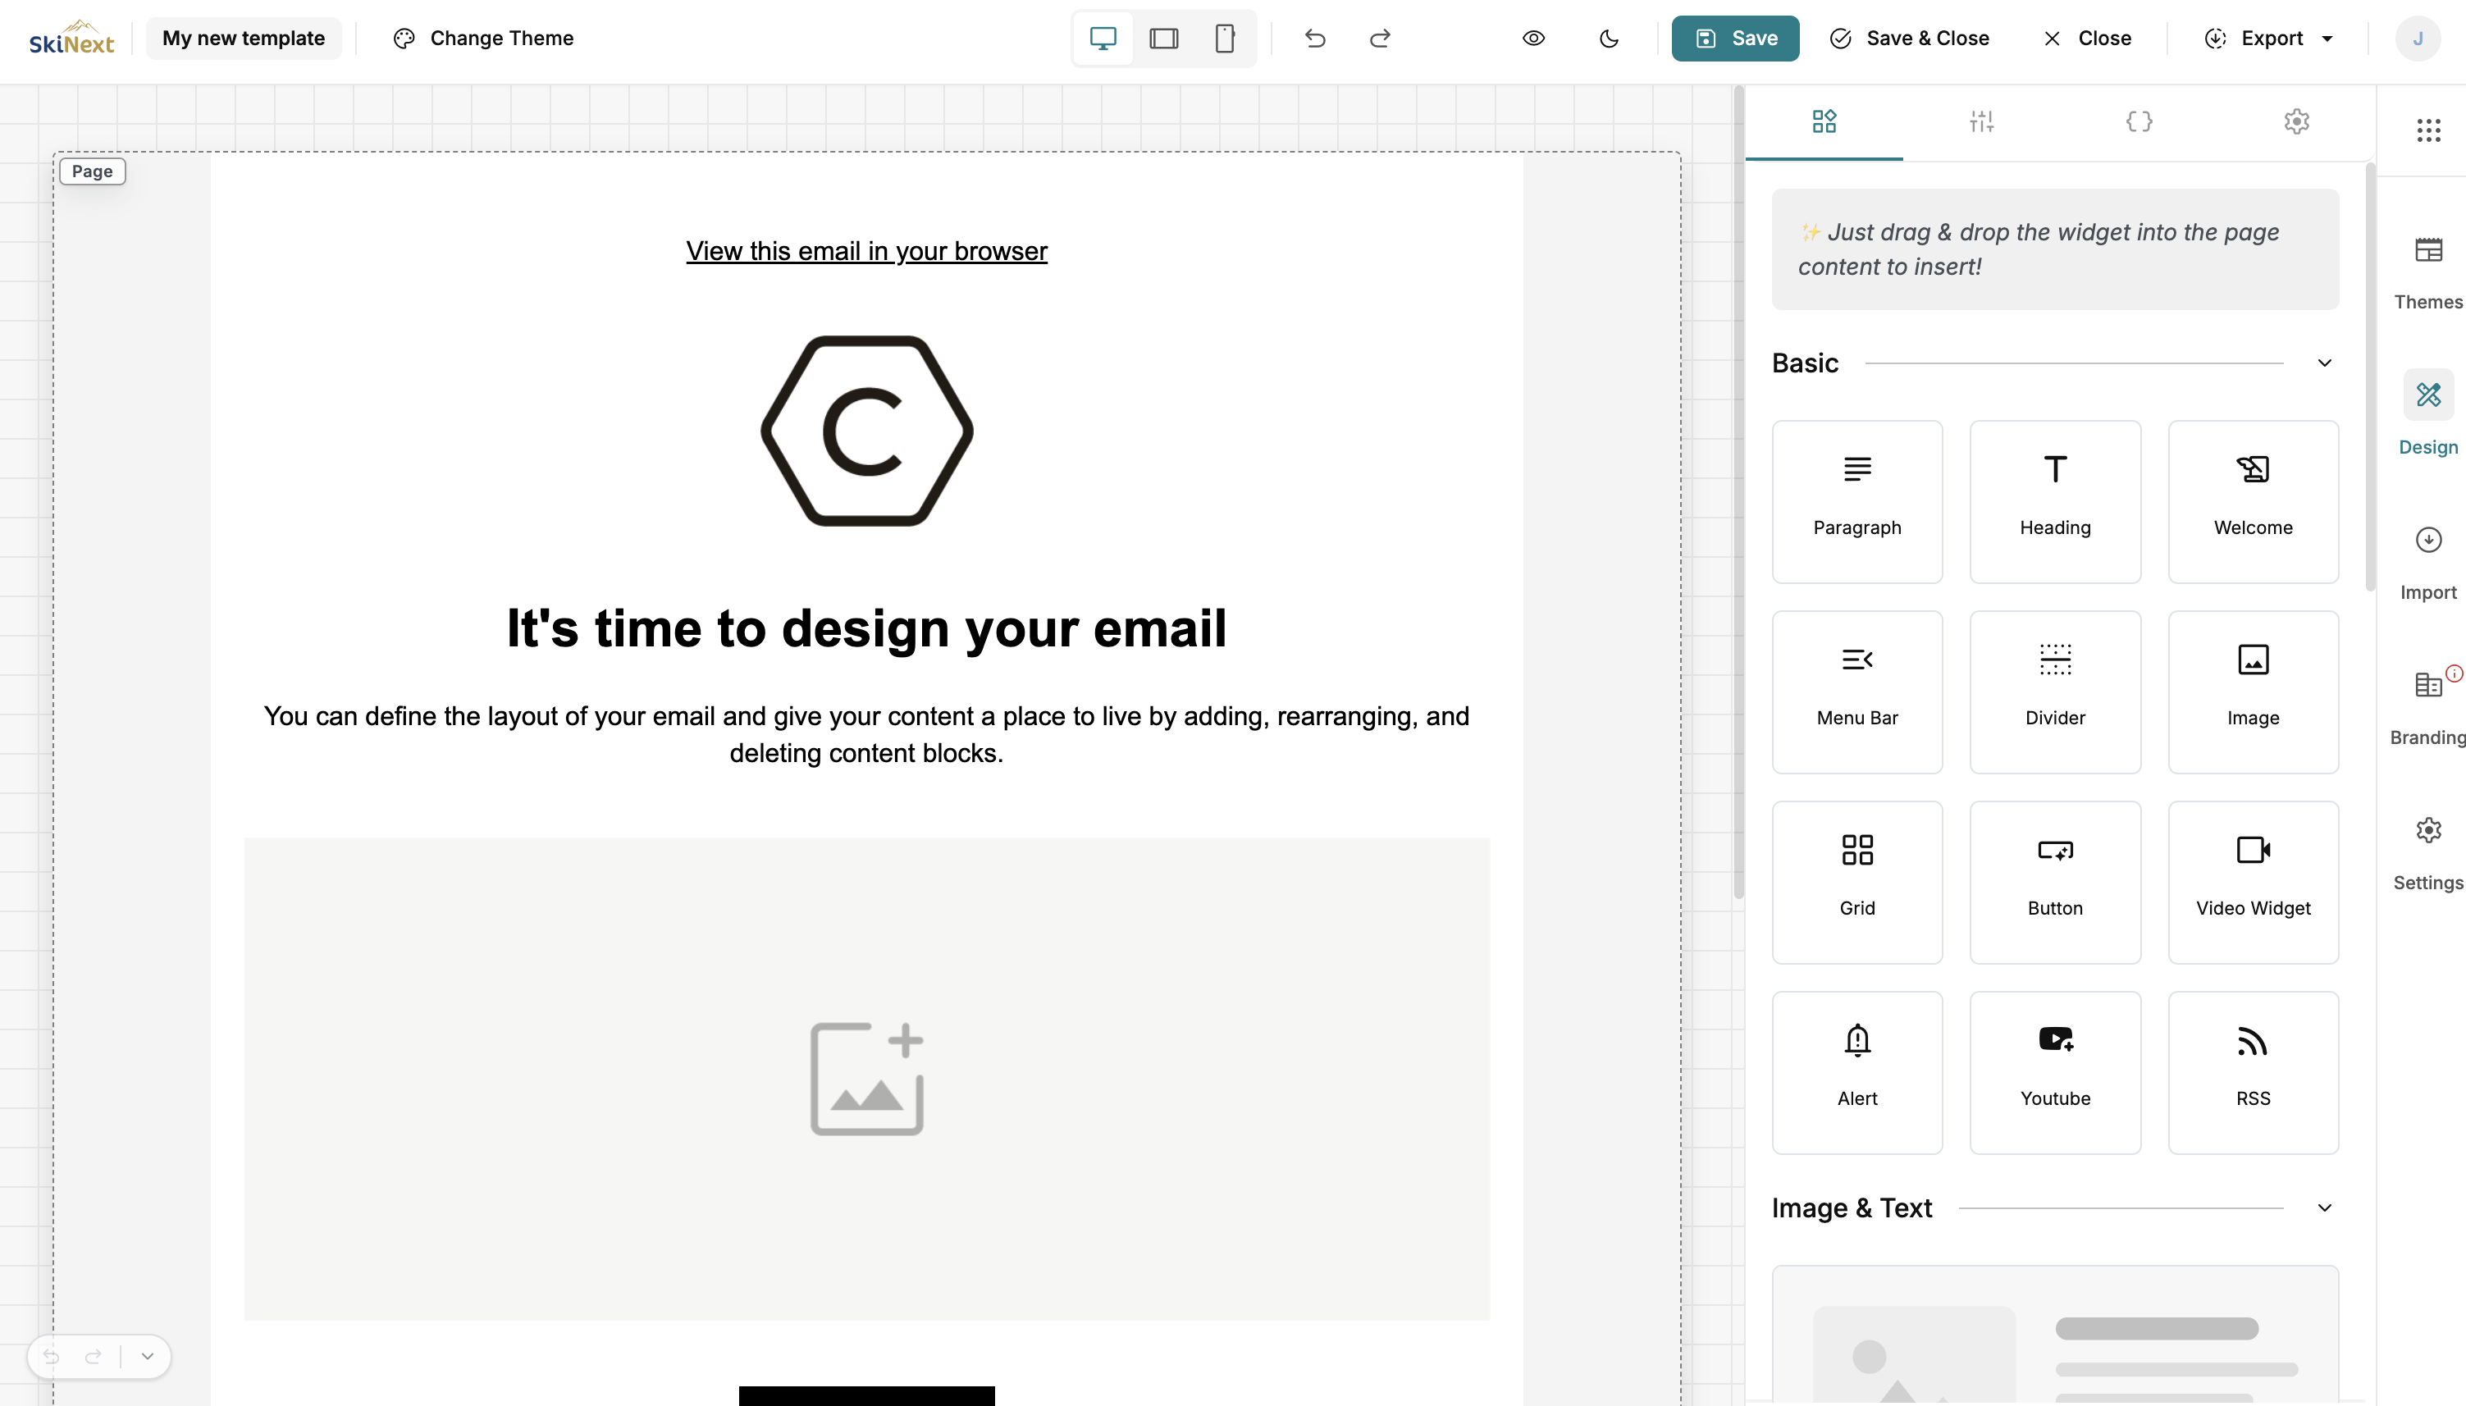2466x1406 pixels.
Task: Click the SkiNext logo
Action: coord(71,39)
